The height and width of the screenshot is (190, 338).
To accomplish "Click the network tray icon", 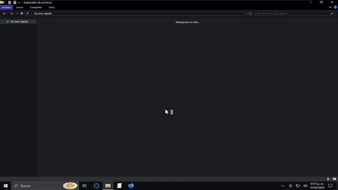I will [298, 186].
